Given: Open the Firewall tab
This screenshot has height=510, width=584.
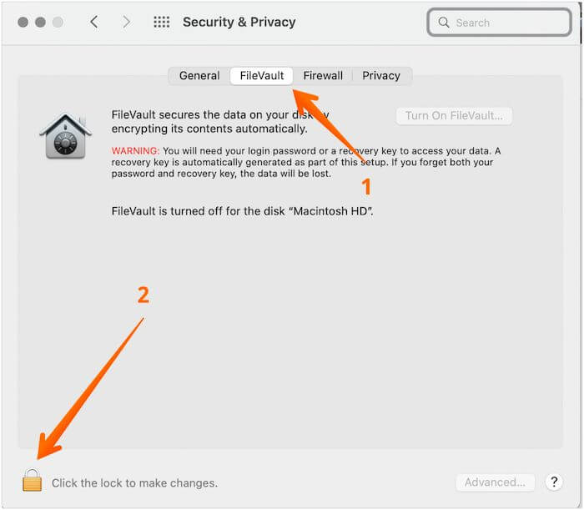Looking at the screenshot, I should (x=323, y=76).
